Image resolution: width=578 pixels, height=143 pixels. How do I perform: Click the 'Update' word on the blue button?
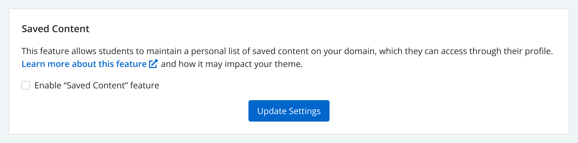272,111
